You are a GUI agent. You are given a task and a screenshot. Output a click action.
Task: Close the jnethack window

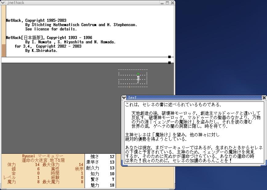(172, 3)
